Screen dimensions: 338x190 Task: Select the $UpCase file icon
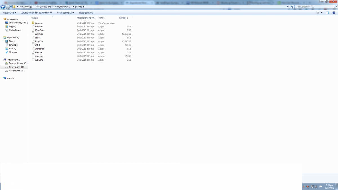point(33,56)
